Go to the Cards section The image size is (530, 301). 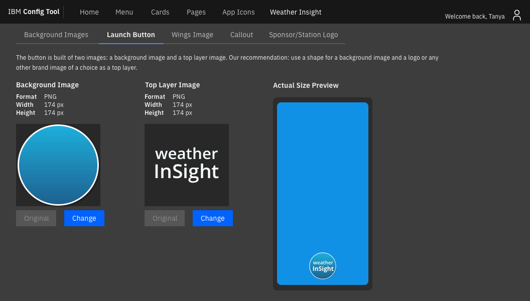[x=160, y=12]
